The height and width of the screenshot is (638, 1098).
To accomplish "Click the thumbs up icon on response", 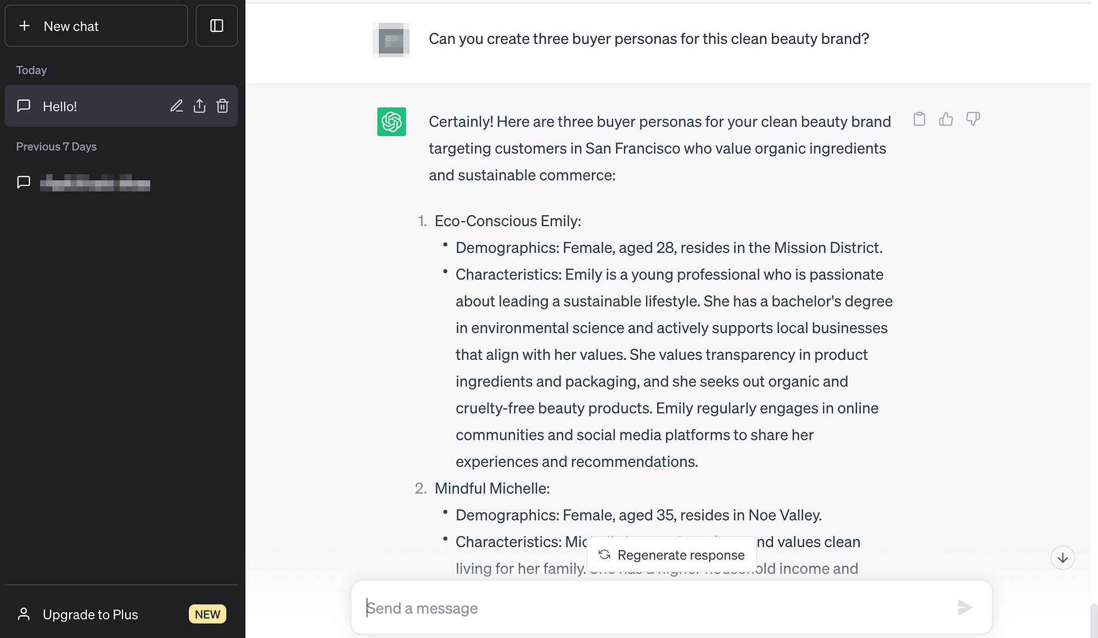I will (x=946, y=118).
